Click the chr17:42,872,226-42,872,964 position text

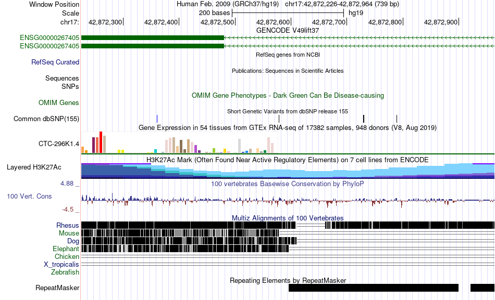coord(342,4)
